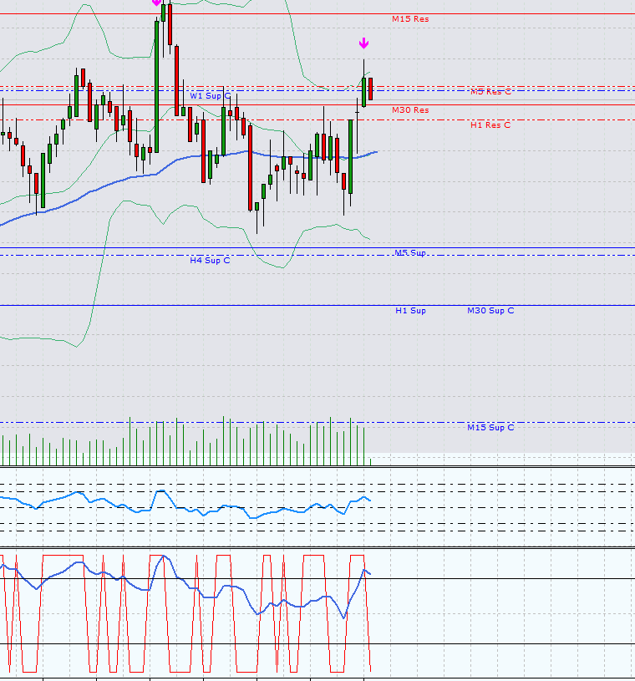635x681 pixels.
Task: Click the last red candlestick on the chart
Action: (x=370, y=89)
